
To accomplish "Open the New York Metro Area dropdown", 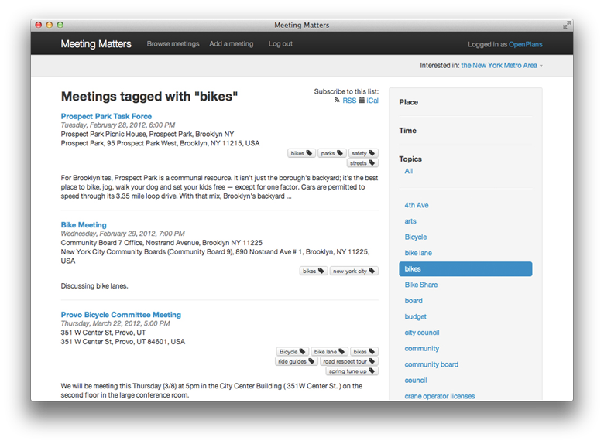I will [502, 66].
